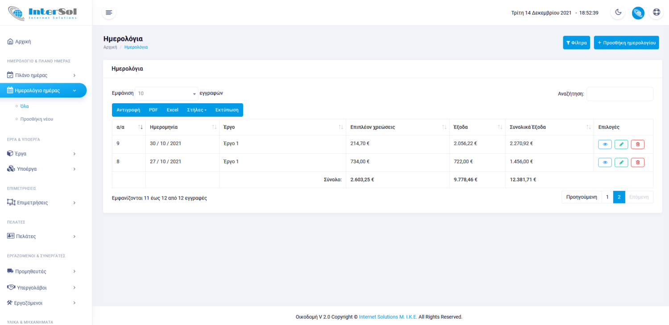Click the hamburger menu toggle icon
Screen dimensions: 669x325
point(109,12)
